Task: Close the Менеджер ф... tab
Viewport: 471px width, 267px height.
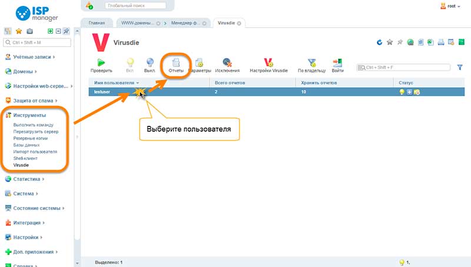Action: point(204,23)
